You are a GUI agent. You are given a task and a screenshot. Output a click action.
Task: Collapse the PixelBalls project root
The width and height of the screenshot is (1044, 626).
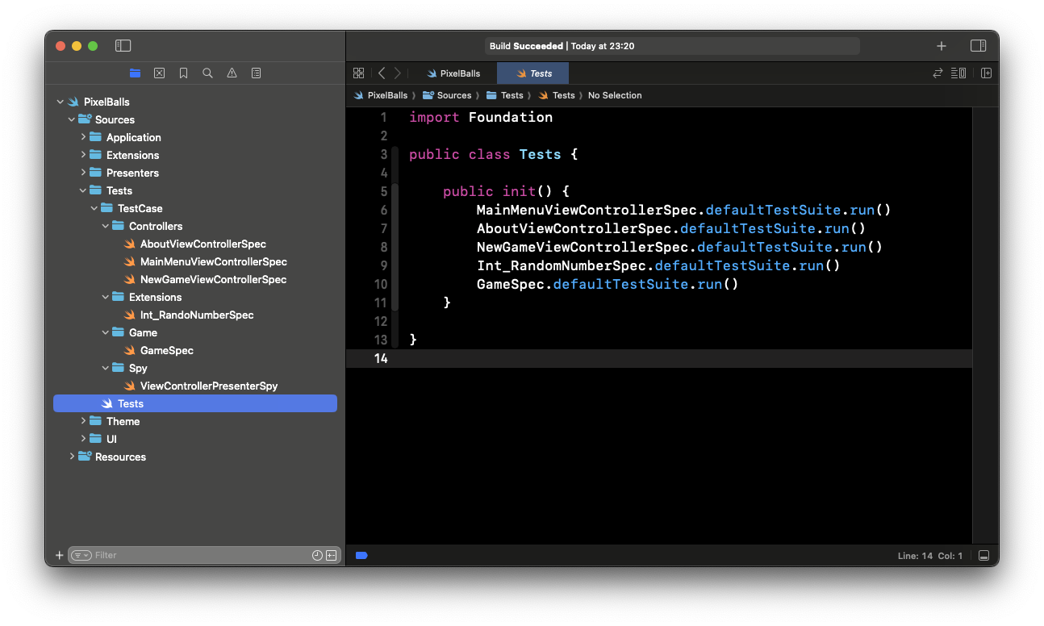(61, 102)
